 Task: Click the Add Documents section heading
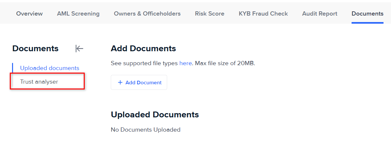click(x=143, y=49)
